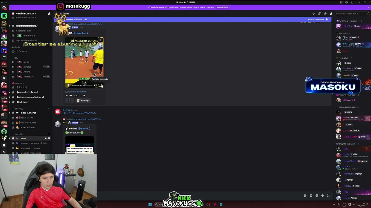Pause the tennis TikTok video

68,85
